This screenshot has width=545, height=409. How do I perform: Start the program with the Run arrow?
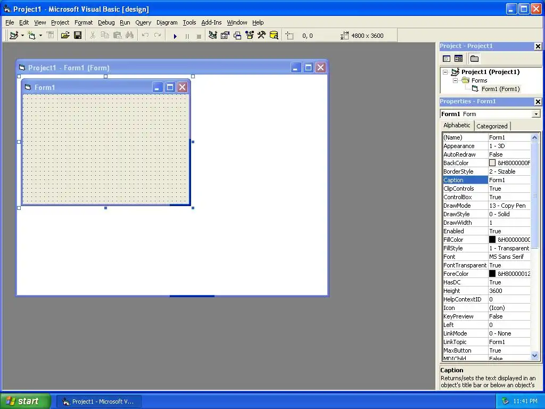175,36
